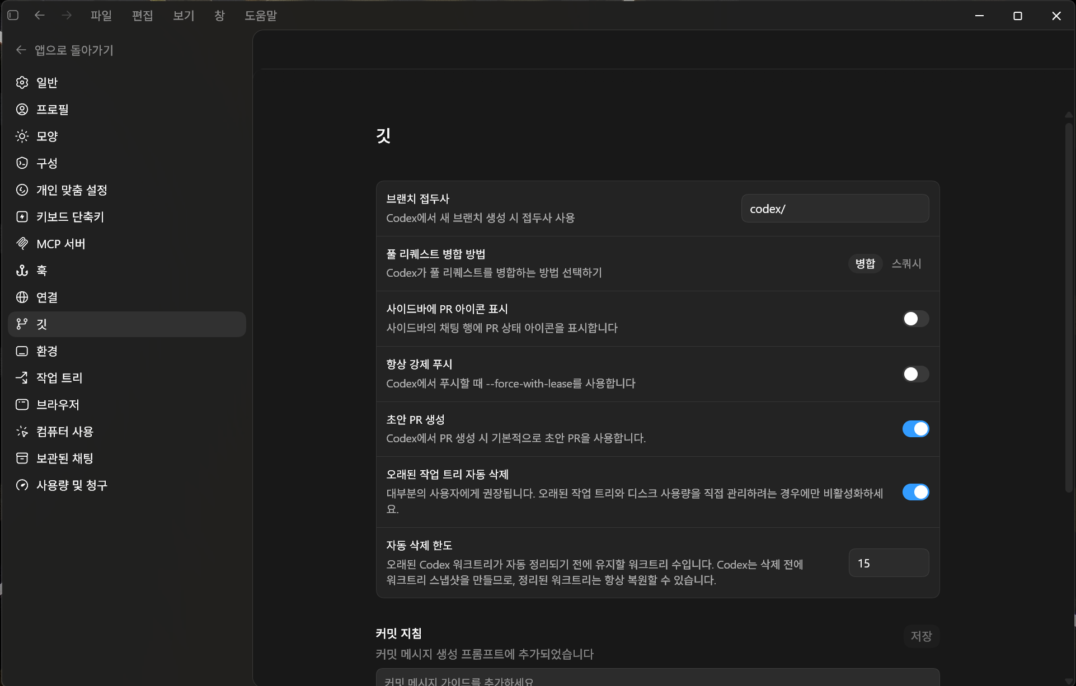The height and width of the screenshot is (686, 1076).
Task: Click the 환경 icon in sidebar
Action: (x=22, y=351)
